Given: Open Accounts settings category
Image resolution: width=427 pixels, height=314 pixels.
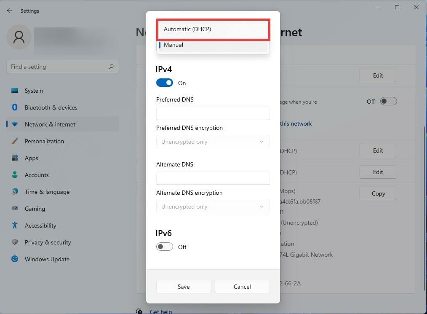Looking at the screenshot, I should point(63,175).
